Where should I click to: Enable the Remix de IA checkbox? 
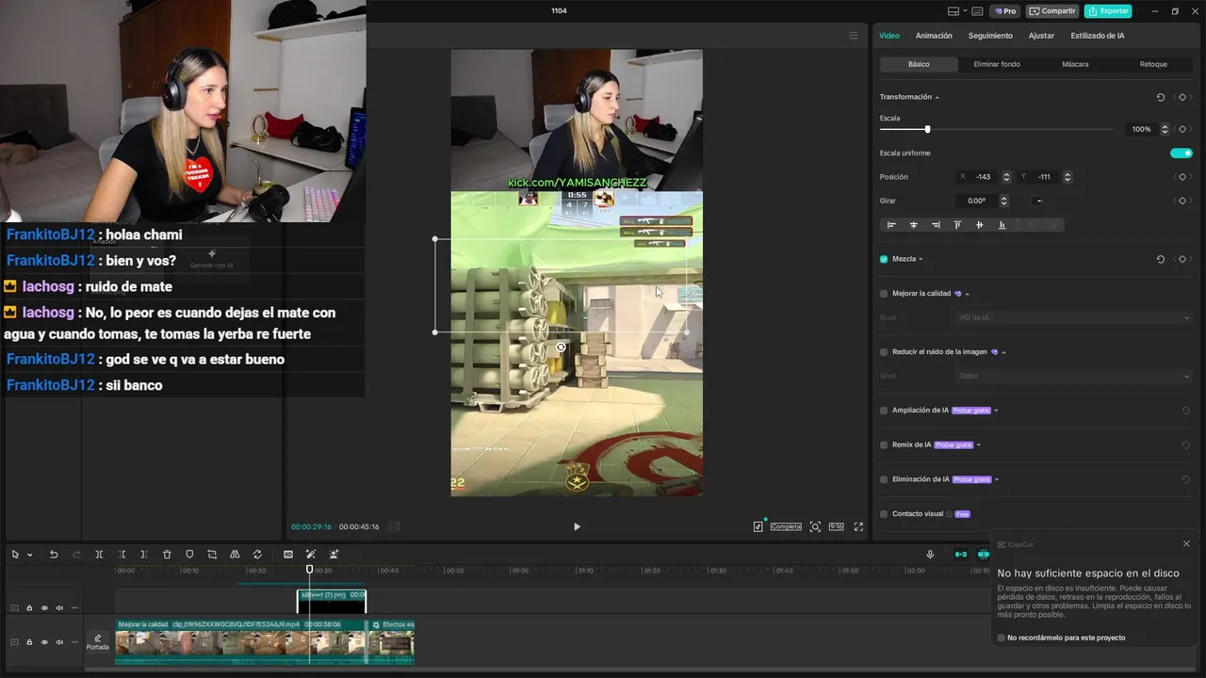pyautogui.click(x=884, y=444)
